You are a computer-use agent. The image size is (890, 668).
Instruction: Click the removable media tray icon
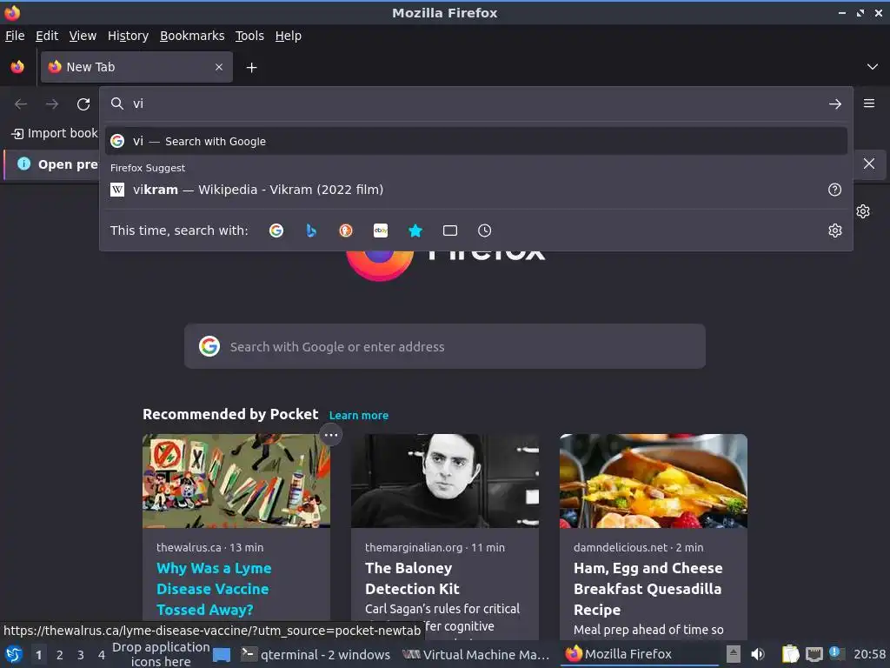tap(734, 654)
